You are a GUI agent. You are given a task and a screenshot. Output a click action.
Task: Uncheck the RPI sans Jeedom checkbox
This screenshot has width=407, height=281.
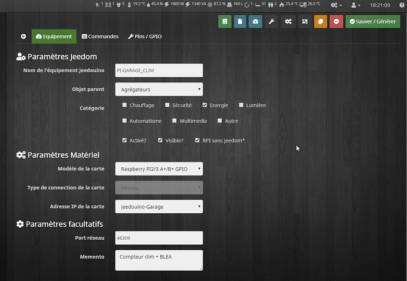pos(198,140)
